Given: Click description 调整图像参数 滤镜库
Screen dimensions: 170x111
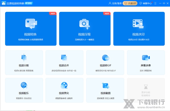Looking at the screenshot, I should tap(64, 98).
